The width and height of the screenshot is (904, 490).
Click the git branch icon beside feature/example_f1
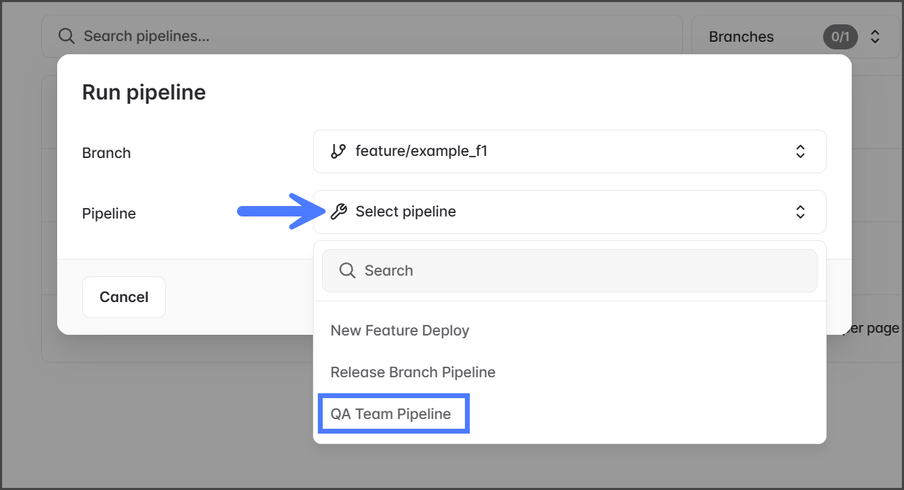point(338,151)
